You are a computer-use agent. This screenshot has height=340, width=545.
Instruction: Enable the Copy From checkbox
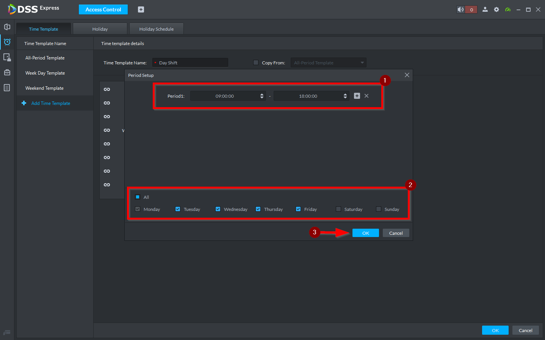256,62
